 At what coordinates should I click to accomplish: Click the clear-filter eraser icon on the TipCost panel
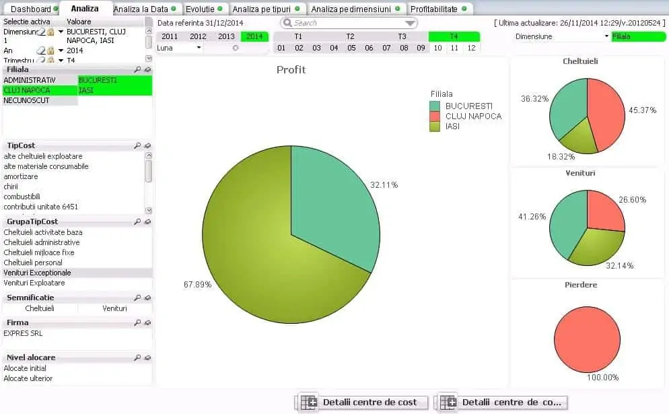point(148,145)
